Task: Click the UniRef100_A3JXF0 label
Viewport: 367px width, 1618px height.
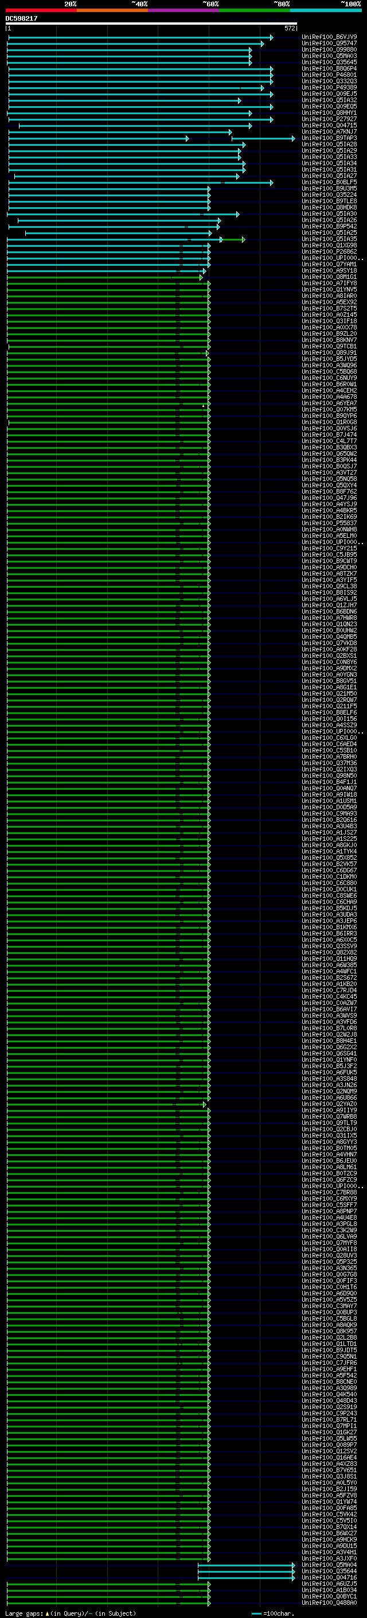Action: tap(329, 1558)
